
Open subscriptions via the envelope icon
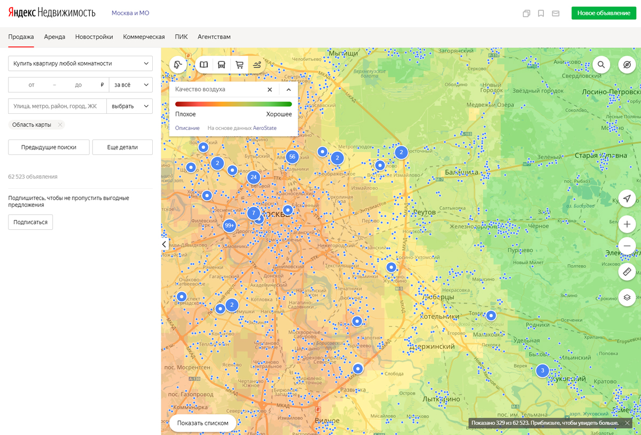click(556, 13)
